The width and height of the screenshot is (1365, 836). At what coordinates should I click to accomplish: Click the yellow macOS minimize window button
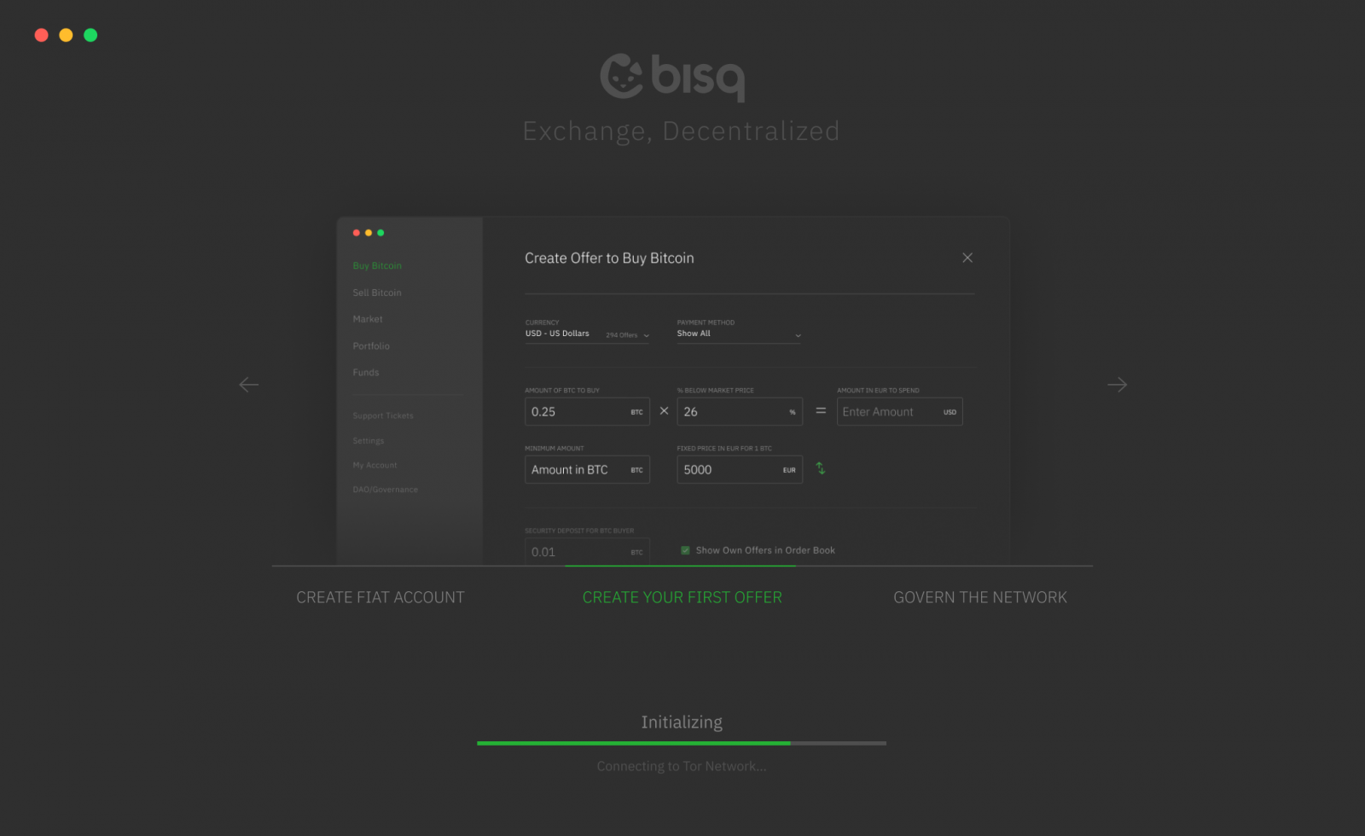pyautogui.click(x=66, y=35)
